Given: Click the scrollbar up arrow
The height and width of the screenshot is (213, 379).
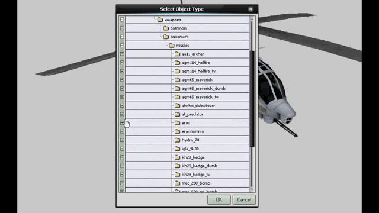Looking at the screenshot, I should coord(252,19).
